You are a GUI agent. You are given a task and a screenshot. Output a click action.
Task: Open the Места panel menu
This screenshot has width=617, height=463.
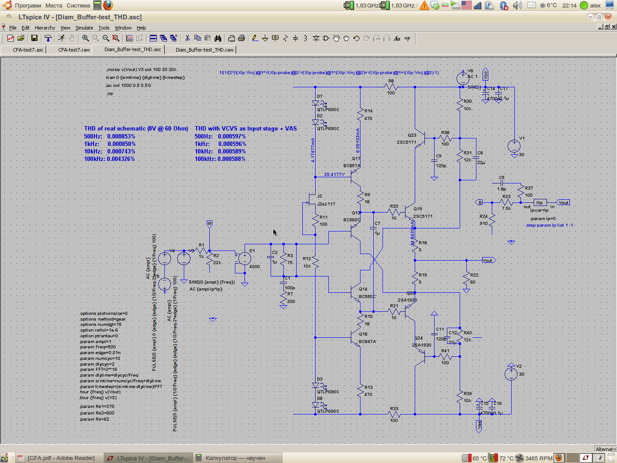coord(54,5)
